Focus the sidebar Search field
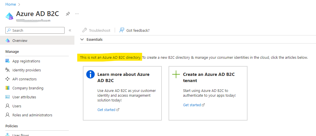Screen dimensions: 316x136 coord(35,30)
